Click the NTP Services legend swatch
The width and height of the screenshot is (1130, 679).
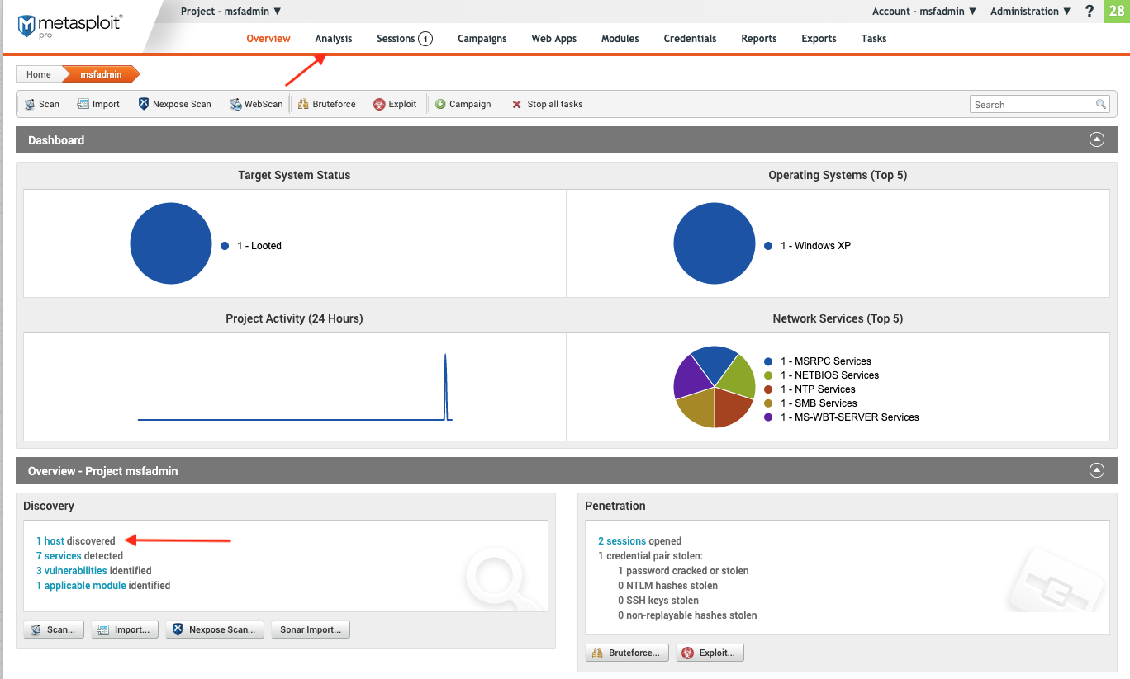pyautogui.click(x=768, y=389)
